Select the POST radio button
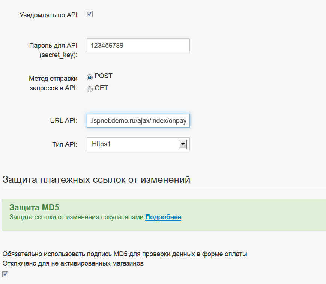This screenshot has height=284, width=326. tap(90, 77)
